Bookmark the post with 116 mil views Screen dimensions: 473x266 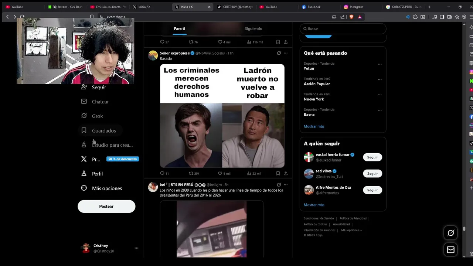(278, 42)
